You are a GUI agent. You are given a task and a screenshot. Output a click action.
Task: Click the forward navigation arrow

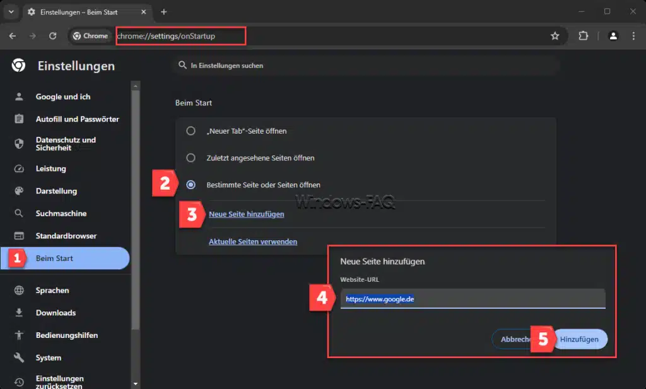[x=33, y=36]
